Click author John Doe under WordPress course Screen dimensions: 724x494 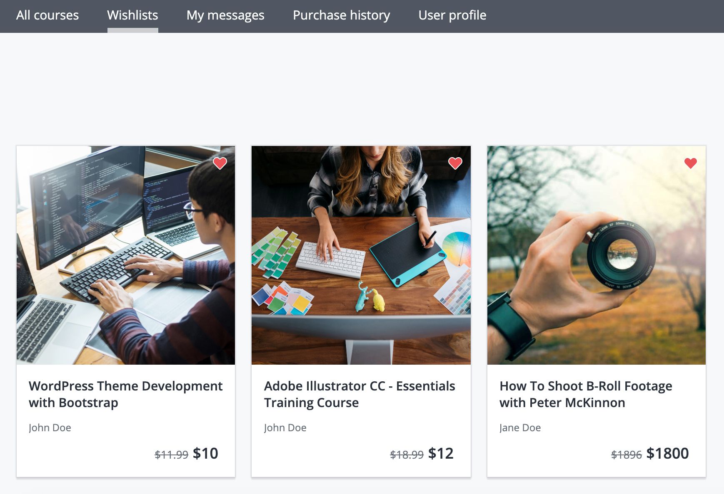pos(50,427)
